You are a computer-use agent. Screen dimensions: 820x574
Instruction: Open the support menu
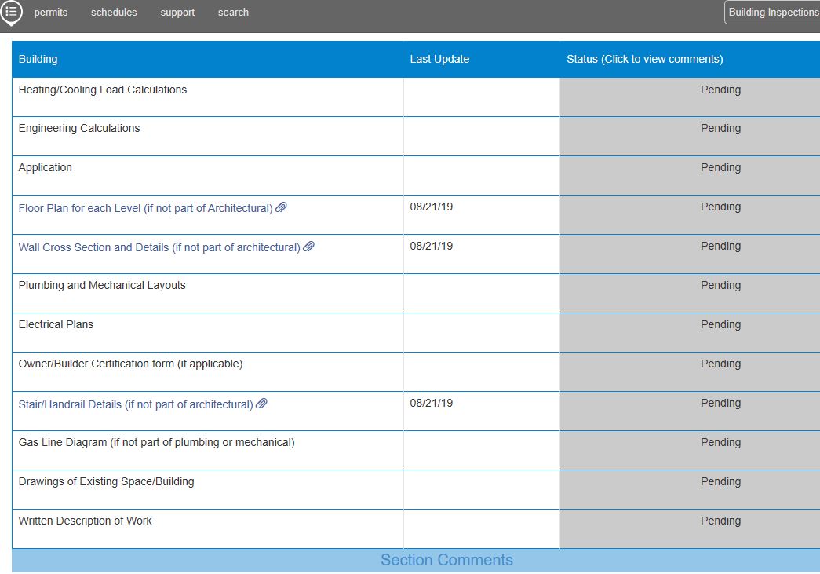coord(177,12)
